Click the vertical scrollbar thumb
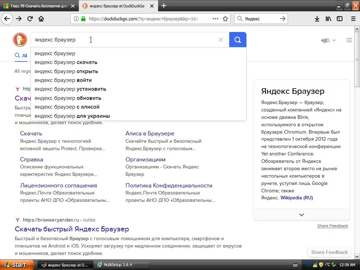Viewport: 360px width, 270px height. tap(357, 60)
